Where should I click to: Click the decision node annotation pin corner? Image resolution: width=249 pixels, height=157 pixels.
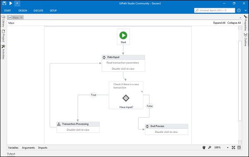click(x=142, y=92)
